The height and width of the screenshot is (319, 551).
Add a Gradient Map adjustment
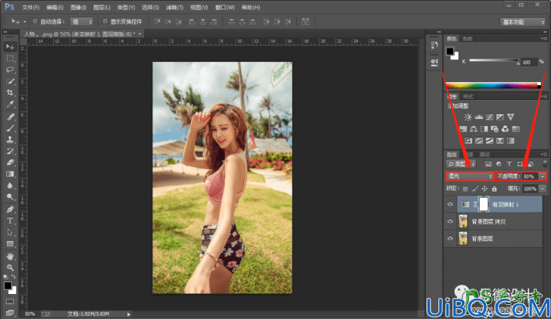point(510,141)
